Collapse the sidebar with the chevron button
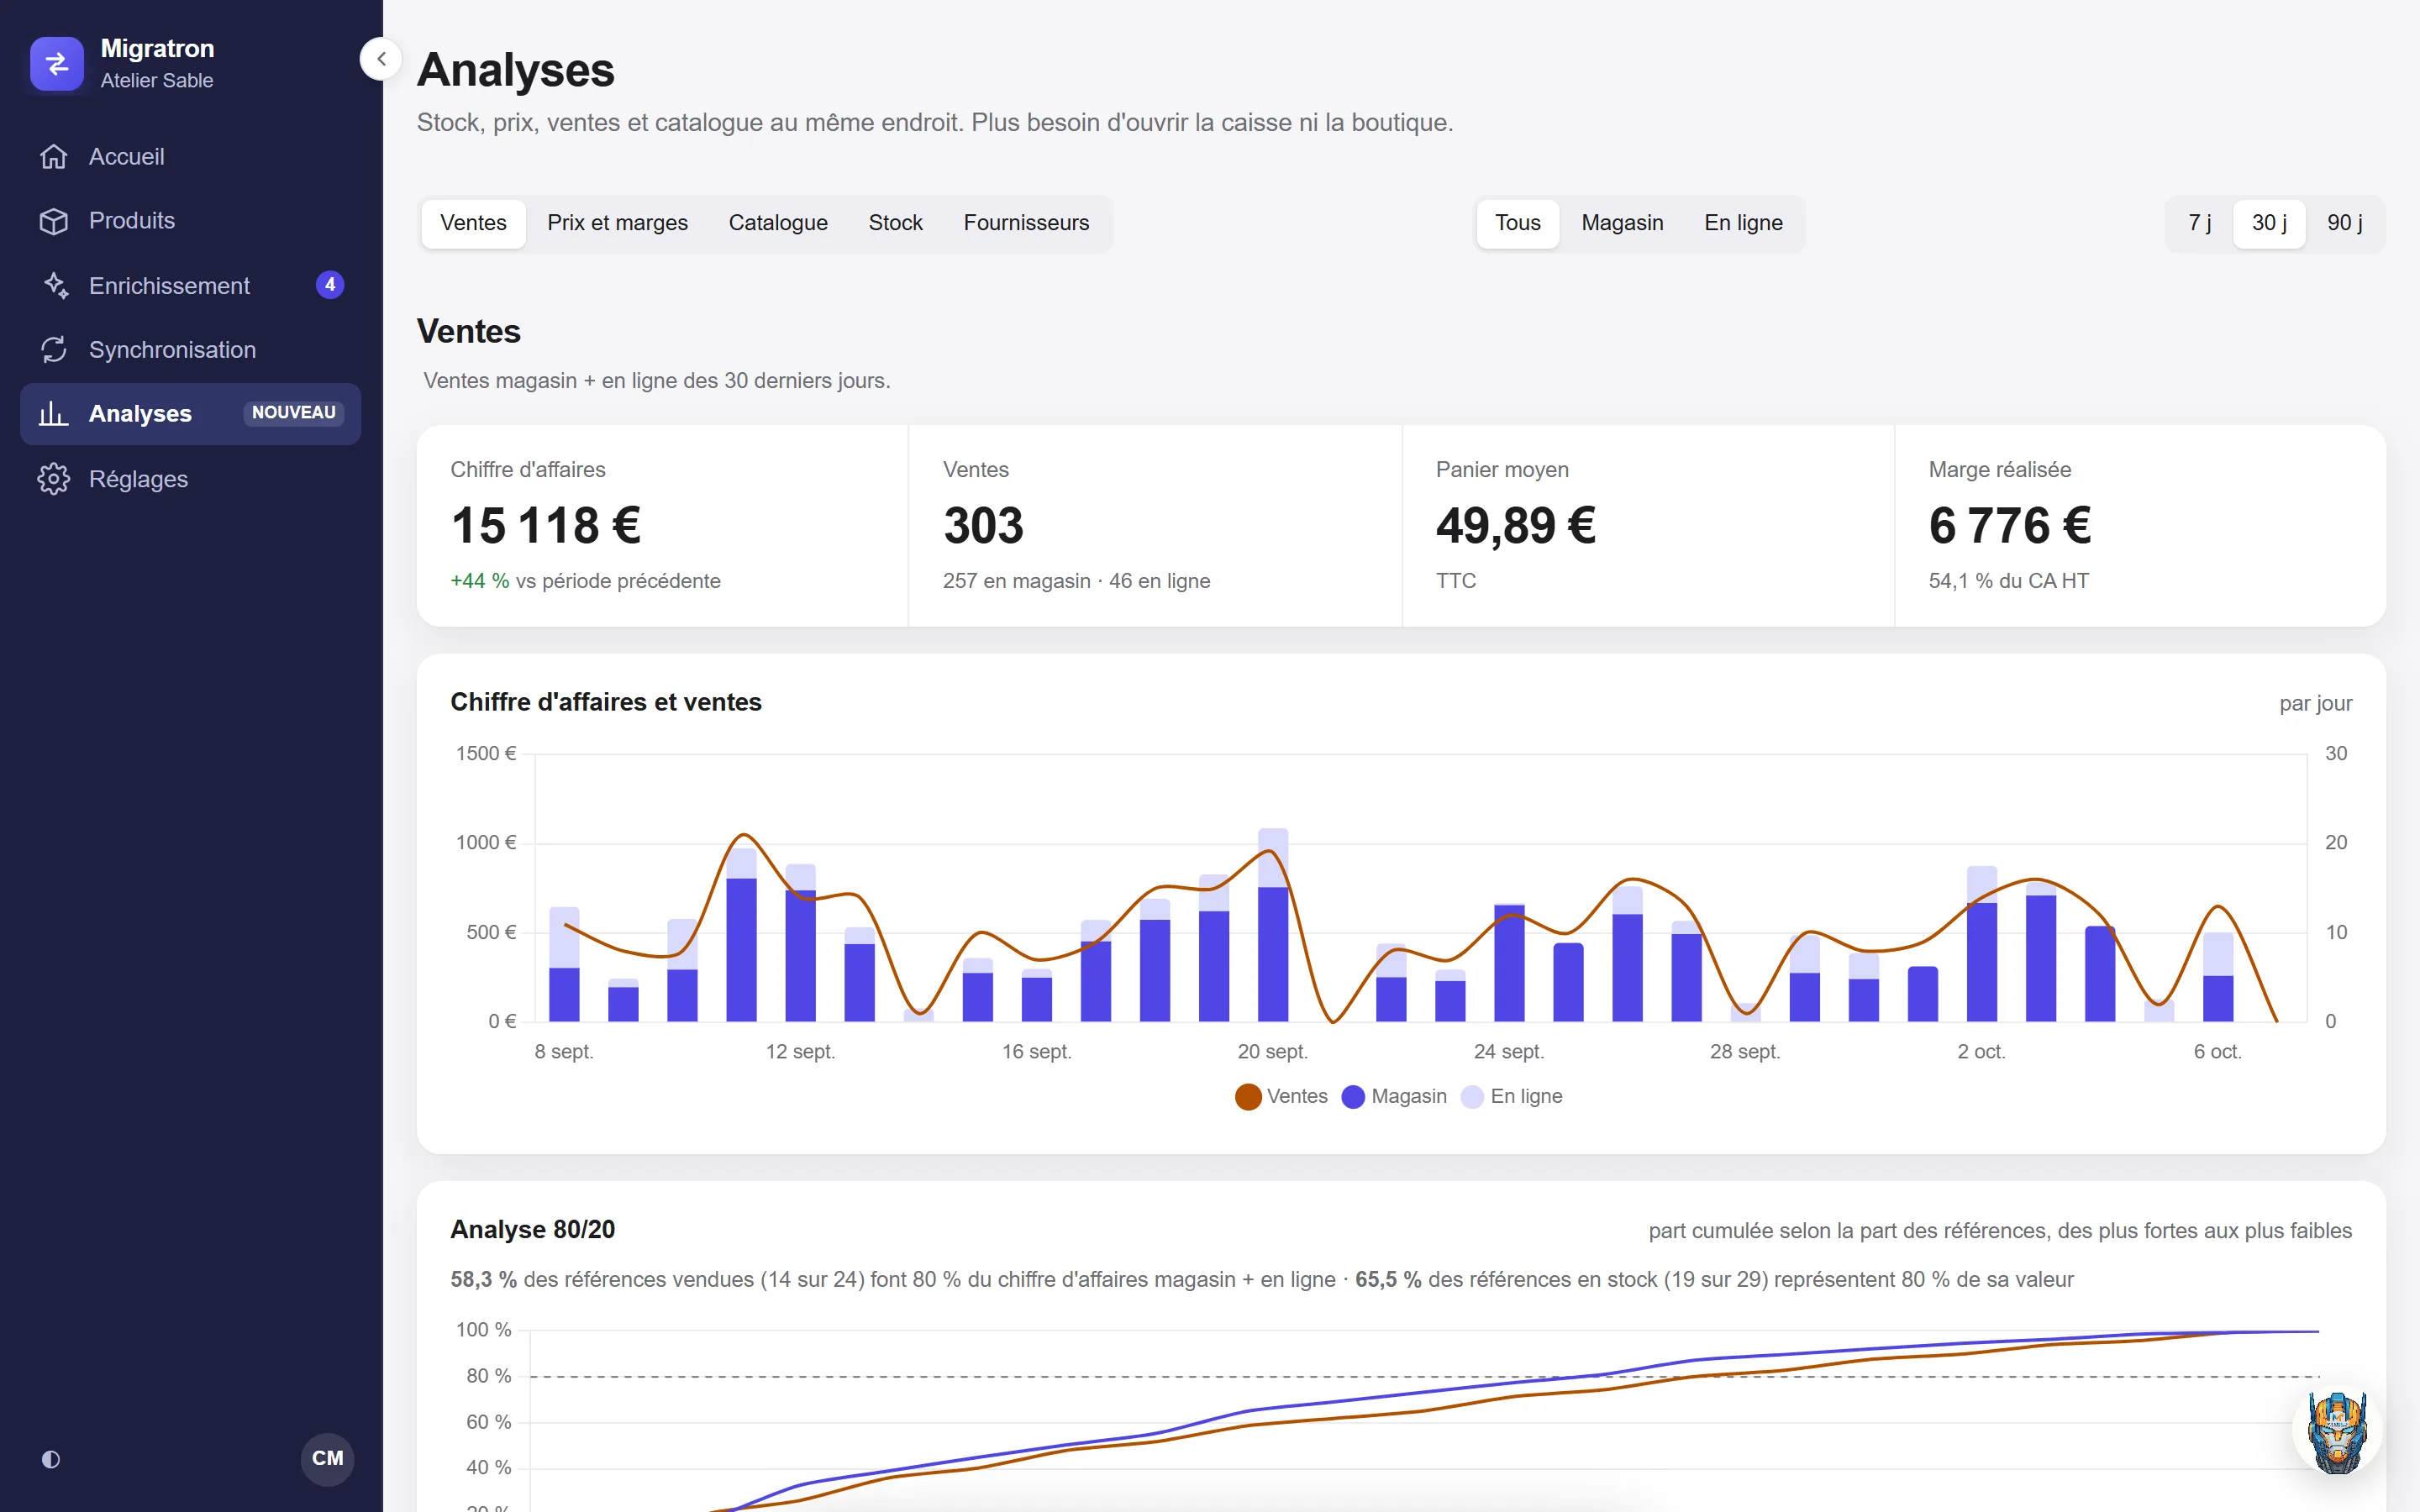 tap(381, 59)
